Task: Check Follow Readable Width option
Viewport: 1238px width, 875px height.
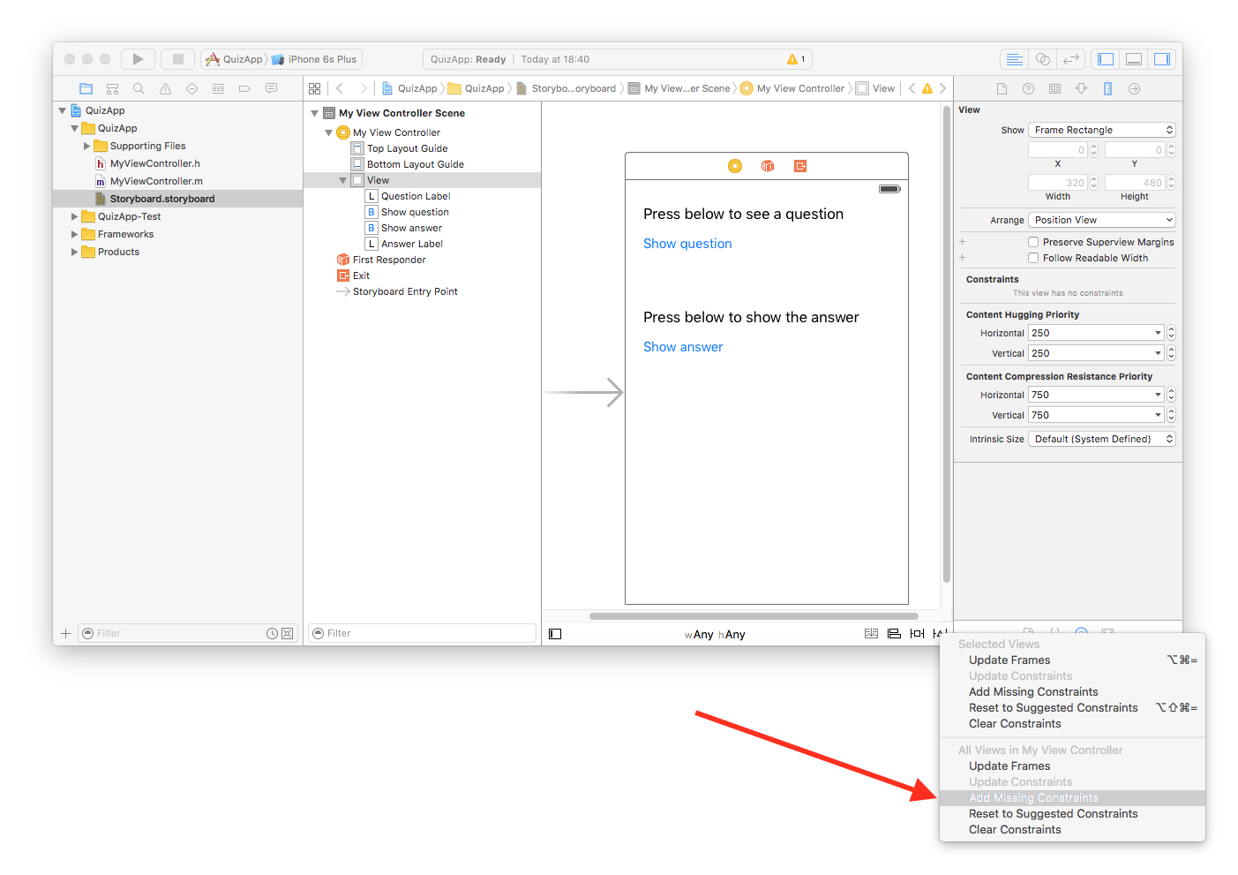Action: tap(1033, 258)
